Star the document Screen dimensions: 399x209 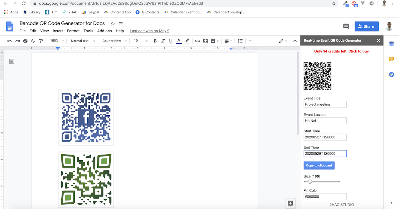tap(113, 23)
